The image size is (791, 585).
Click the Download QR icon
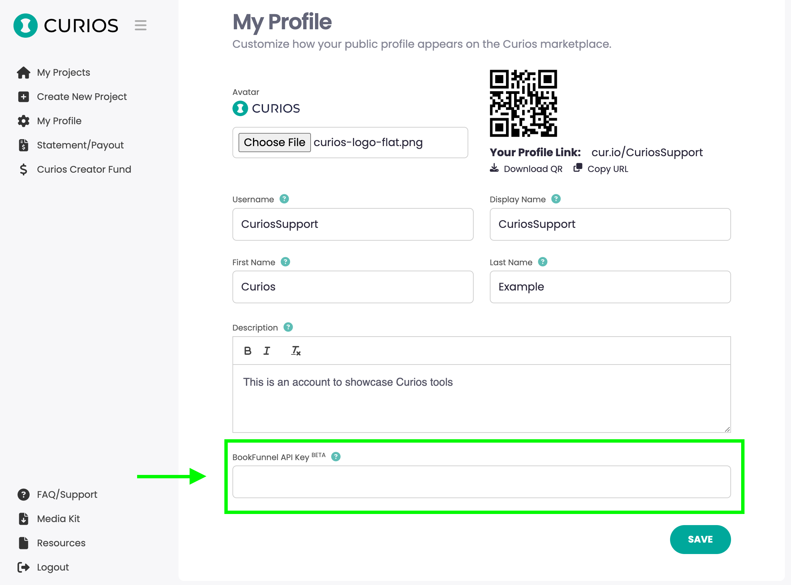coord(494,168)
